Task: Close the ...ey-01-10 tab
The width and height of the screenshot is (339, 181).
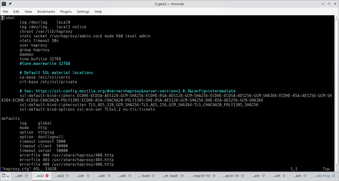Action: [243, 176]
